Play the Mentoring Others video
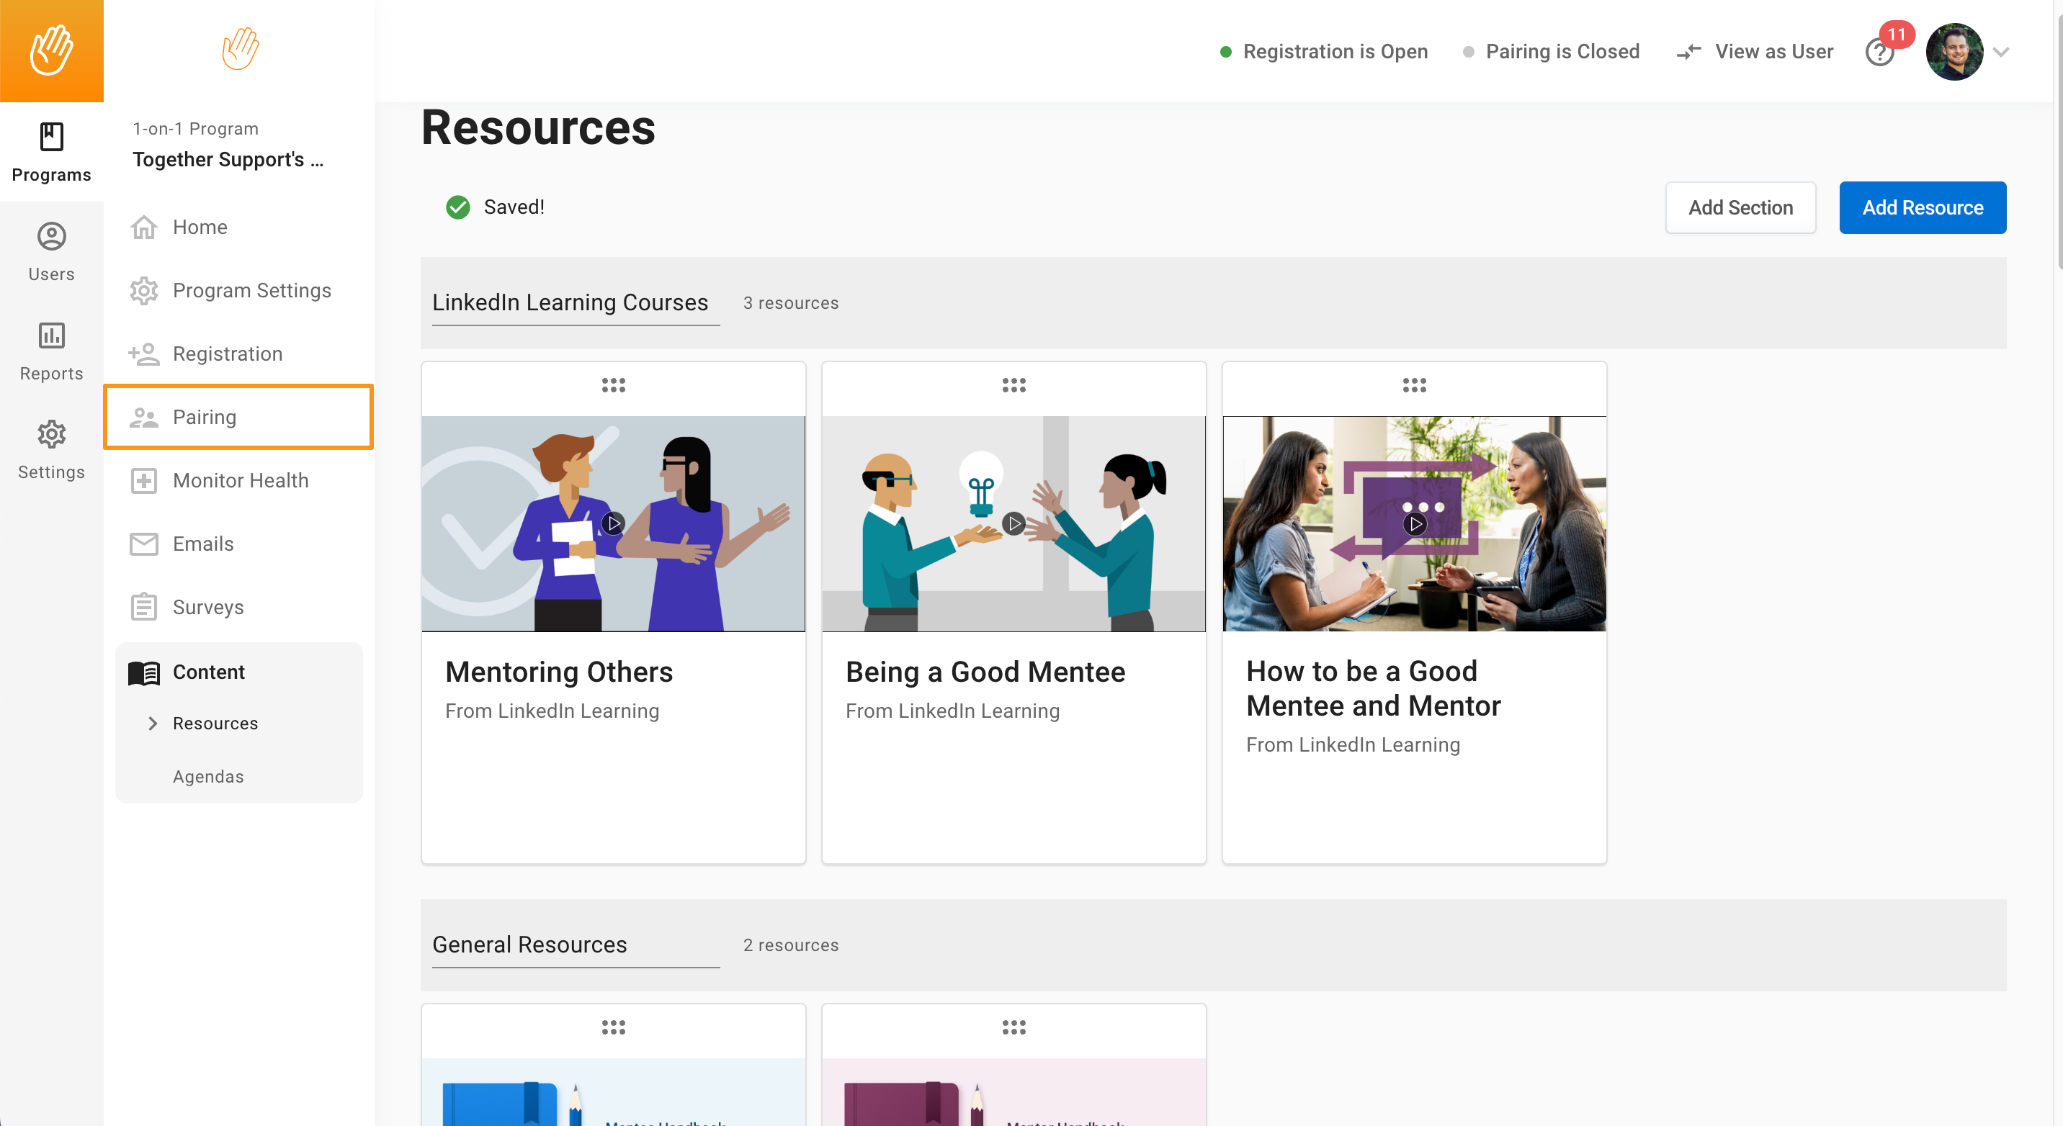2063x1126 pixels. click(614, 524)
